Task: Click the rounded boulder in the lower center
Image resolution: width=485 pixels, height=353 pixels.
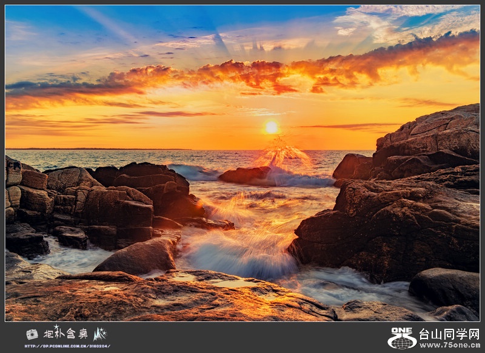Action: (x=141, y=256)
